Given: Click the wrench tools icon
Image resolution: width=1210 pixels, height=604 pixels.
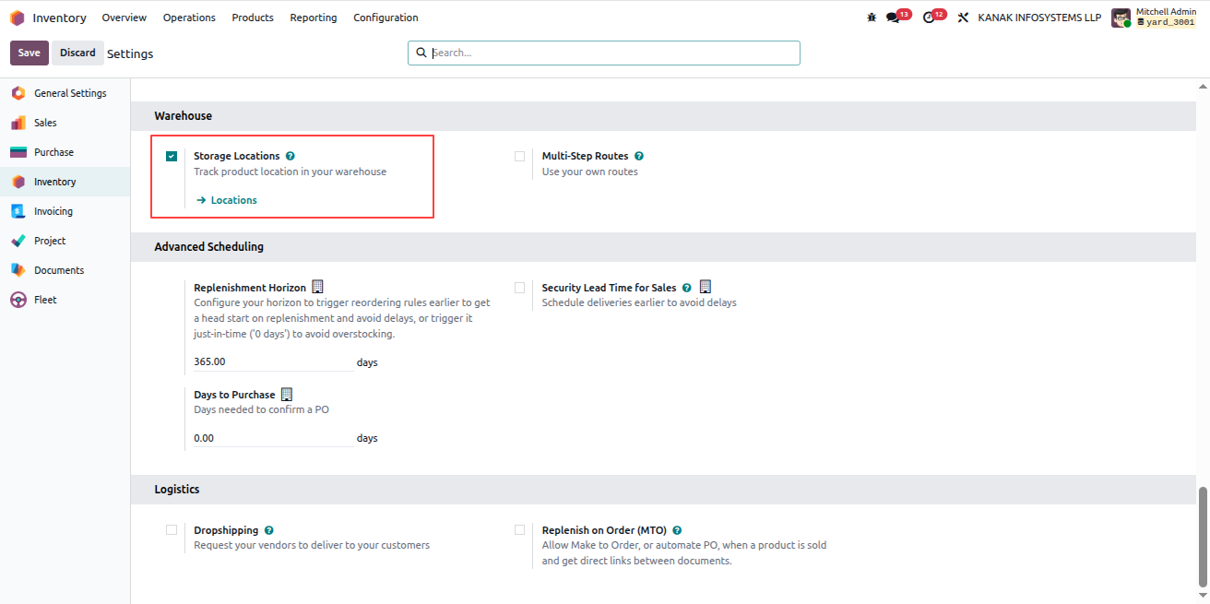Looking at the screenshot, I should [963, 18].
